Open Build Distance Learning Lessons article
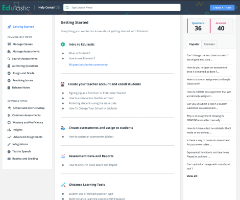The image size is (240, 200). pyautogui.click(x=97, y=199)
